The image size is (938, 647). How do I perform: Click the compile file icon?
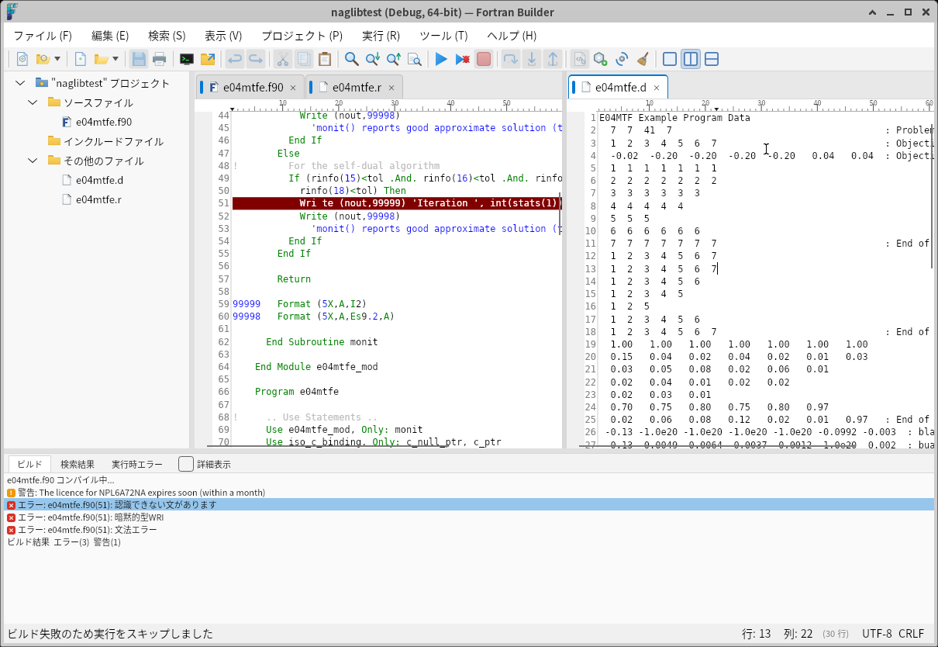(580, 59)
